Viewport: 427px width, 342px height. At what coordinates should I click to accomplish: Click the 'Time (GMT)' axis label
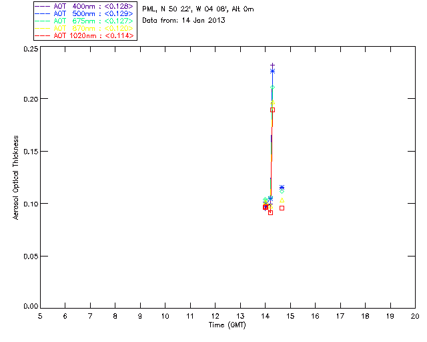[227, 325]
